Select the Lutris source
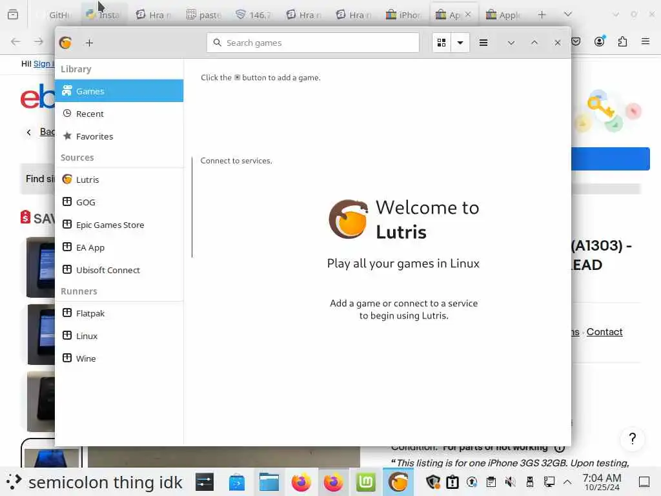The height and width of the screenshot is (496, 661). click(119, 180)
